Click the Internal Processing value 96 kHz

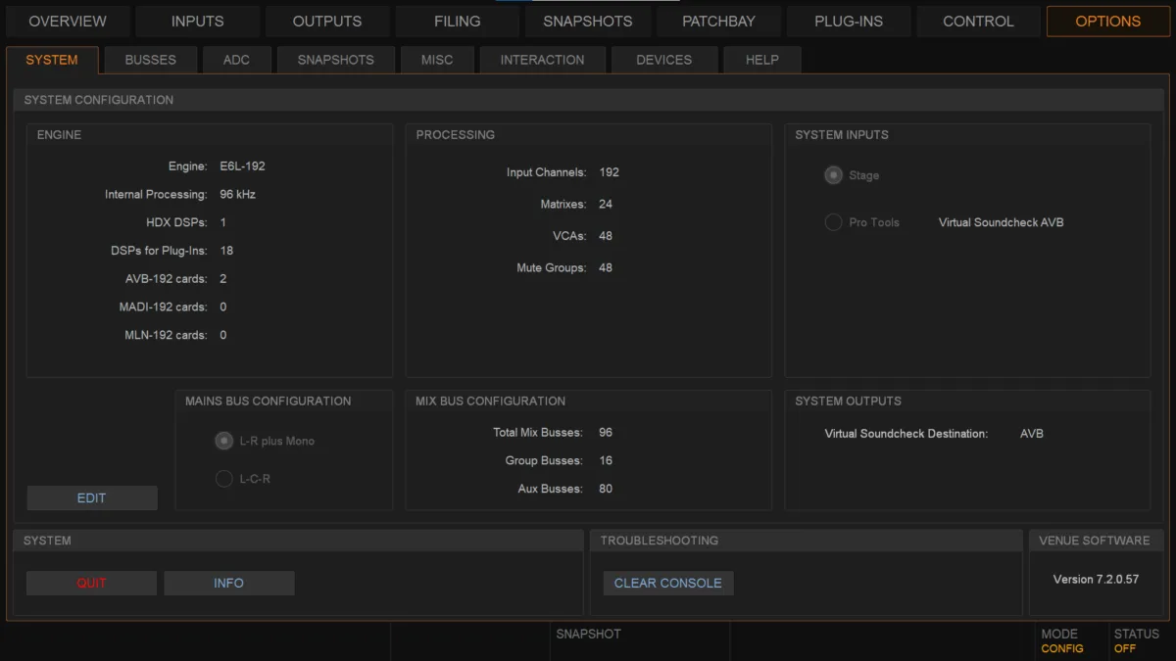coord(237,195)
